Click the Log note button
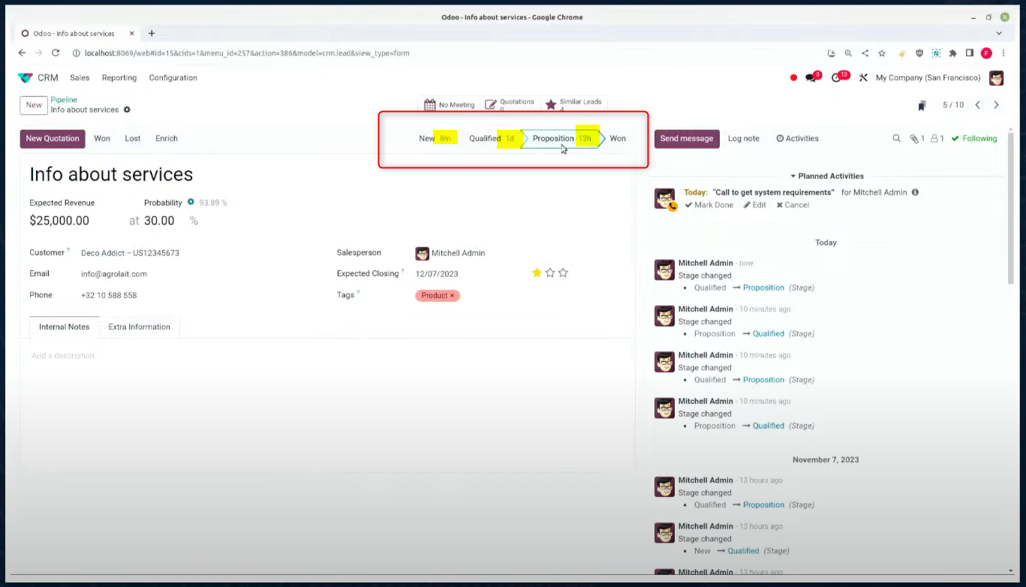The width and height of the screenshot is (1026, 587). (744, 139)
